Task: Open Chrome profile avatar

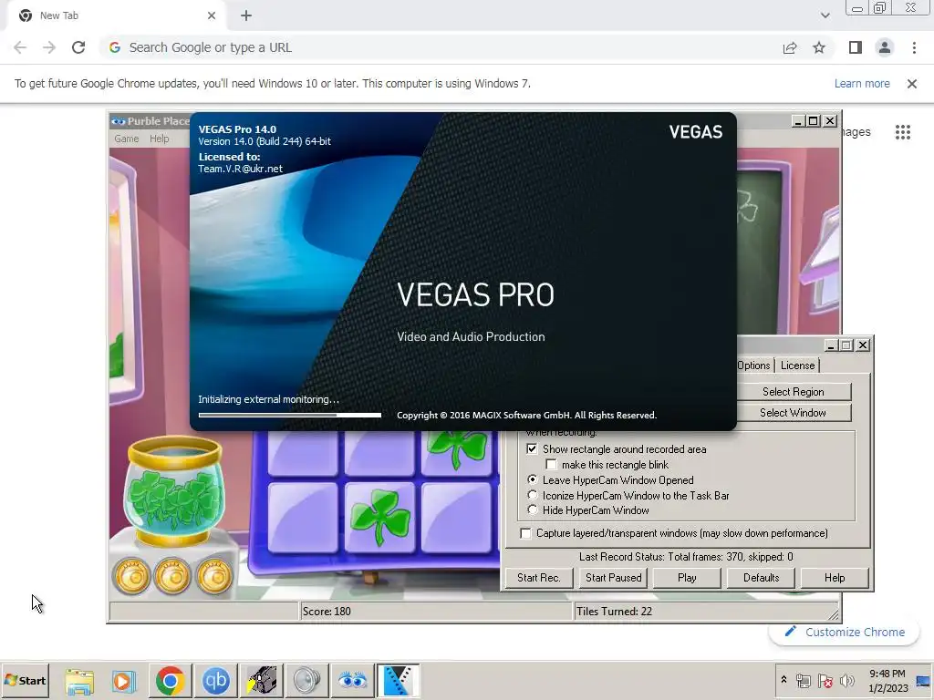Action: (885, 47)
